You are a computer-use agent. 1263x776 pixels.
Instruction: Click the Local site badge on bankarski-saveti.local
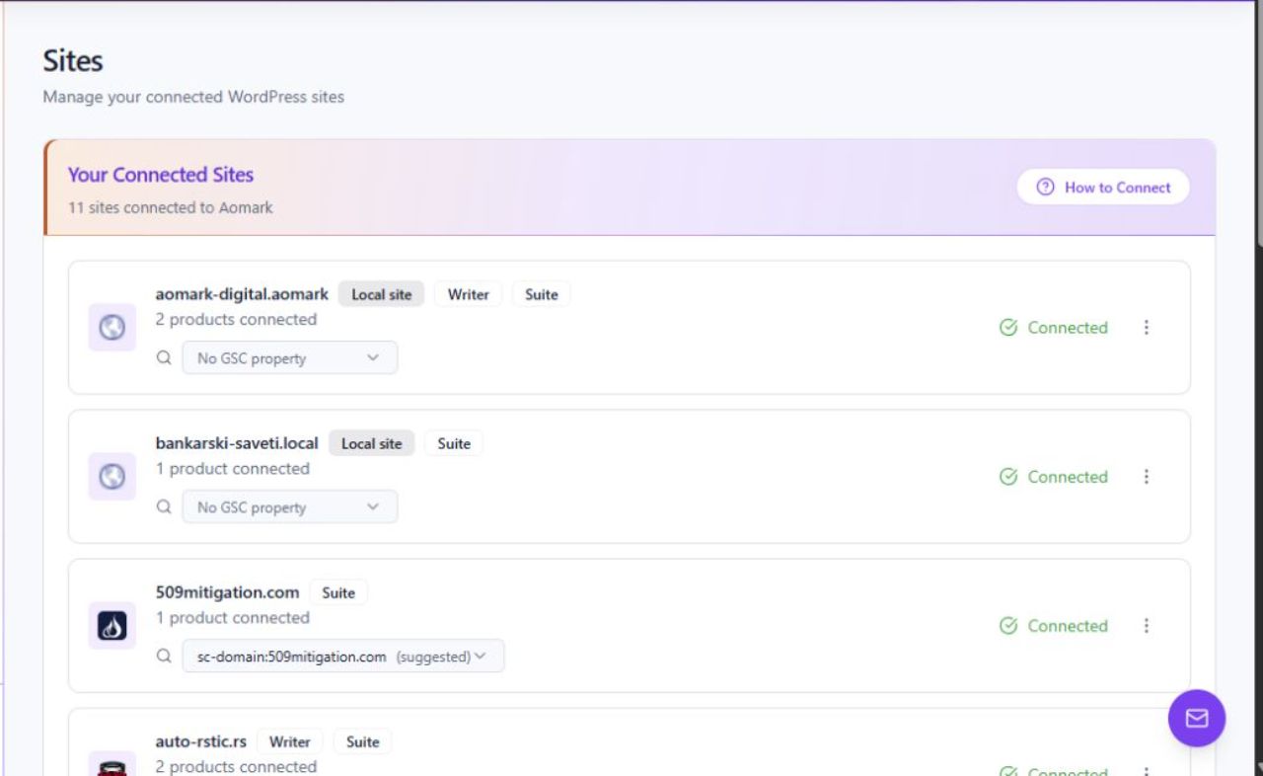(x=372, y=443)
